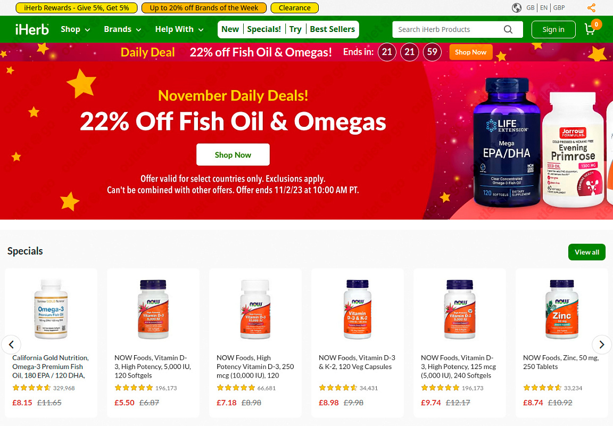Viewport: 613px width, 426px height.
Task: Click the iHerb logo
Action: pyautogui.click(x=32, y=29)
